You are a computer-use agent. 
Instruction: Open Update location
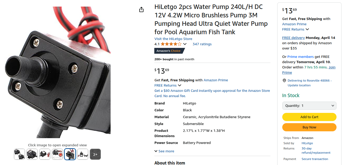click(x=299, y=85)
